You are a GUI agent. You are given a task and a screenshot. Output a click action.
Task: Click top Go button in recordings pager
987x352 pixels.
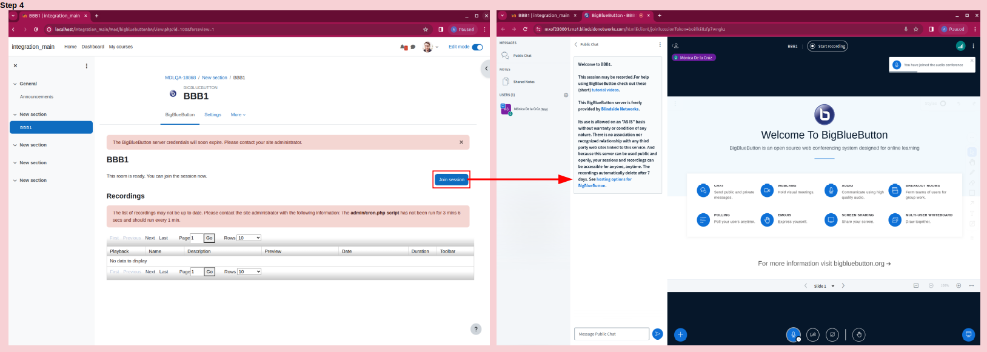click(x=209, y=238)
